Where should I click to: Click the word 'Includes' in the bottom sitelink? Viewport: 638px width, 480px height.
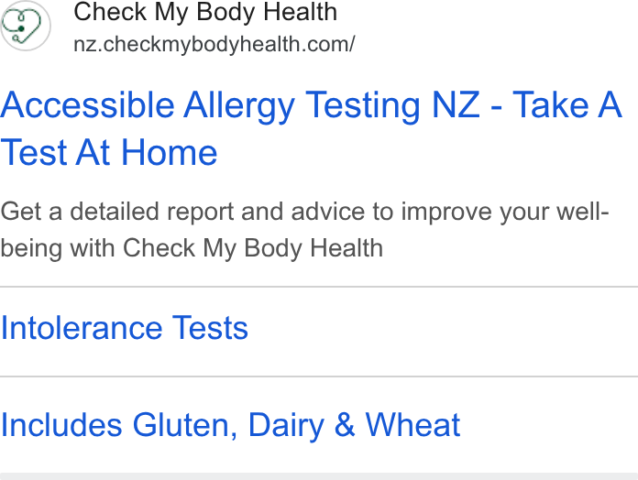[x=61, y=425]
